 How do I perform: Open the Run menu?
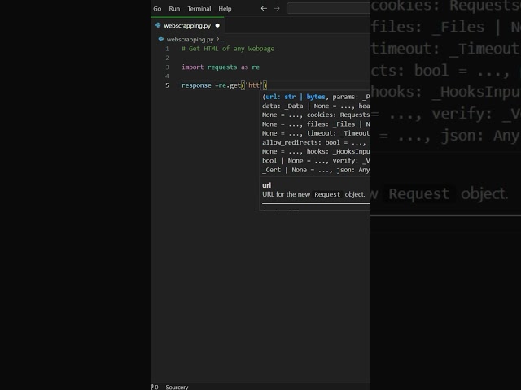[x=174, y=9]
